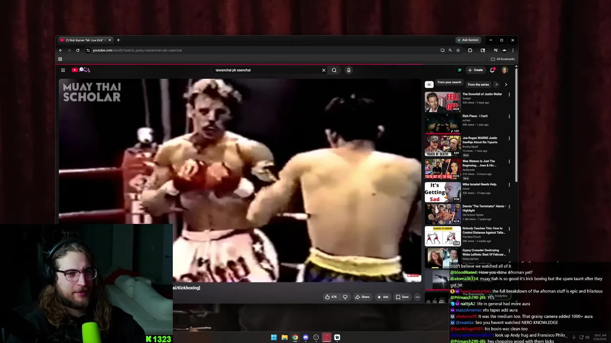Like the video (47K)
This screenshot has width=611, height=343.
point(331,297)
